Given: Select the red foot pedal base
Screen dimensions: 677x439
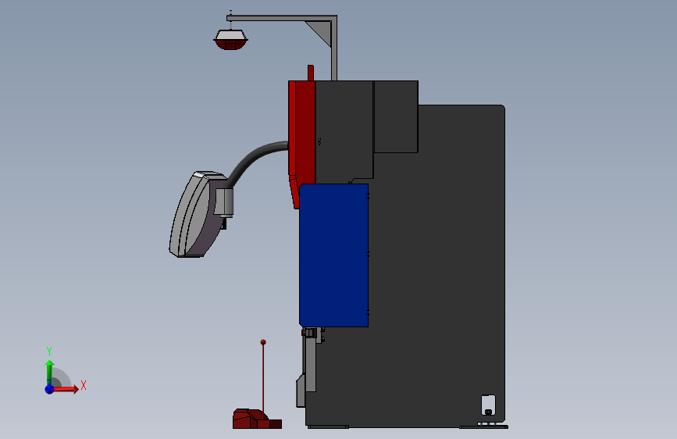Looking at the screenshot, I should 257,419.
